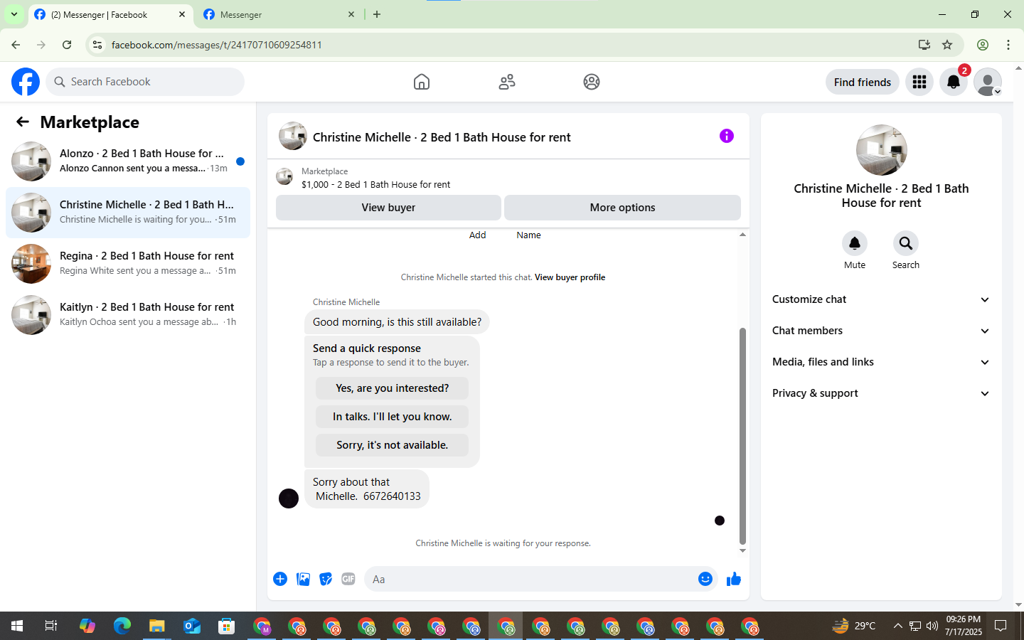View site information icon beside the URL
Image resolution: width=1024 pixels, height=640 pixels.
97,45
